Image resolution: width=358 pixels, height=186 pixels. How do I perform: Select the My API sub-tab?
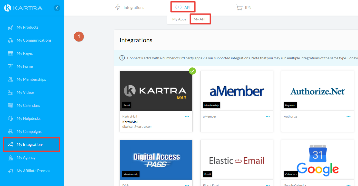coord(200,19)
